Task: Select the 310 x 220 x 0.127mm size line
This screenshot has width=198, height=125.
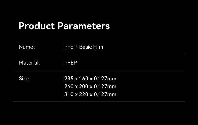Action: [90, 94]
